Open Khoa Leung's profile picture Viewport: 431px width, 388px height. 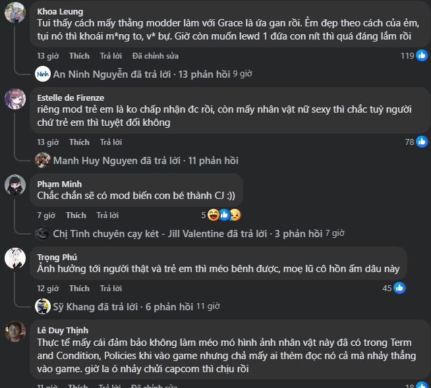(x=14, y=13)
